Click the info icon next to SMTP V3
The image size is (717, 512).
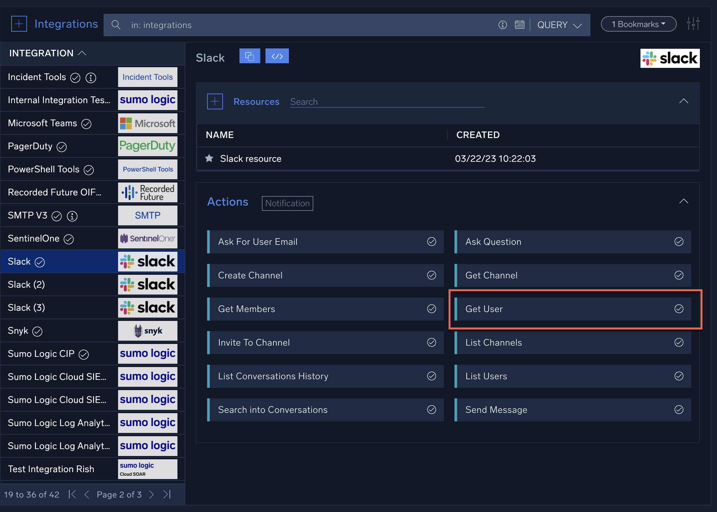click(x=72, y=216)
